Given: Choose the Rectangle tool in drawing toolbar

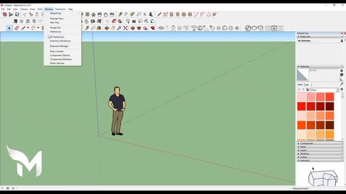Looking at the screenshot, I should [171, 15].
